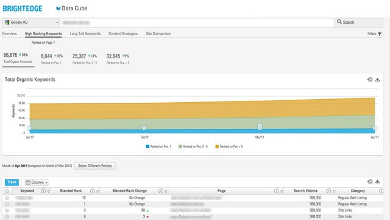Check the row with Blended Rank 3
The width and height of the screenshot is (390, 220).
(7, 210)
